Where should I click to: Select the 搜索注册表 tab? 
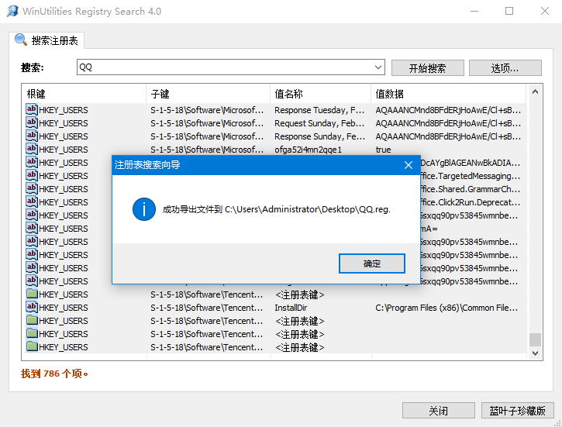47,40
